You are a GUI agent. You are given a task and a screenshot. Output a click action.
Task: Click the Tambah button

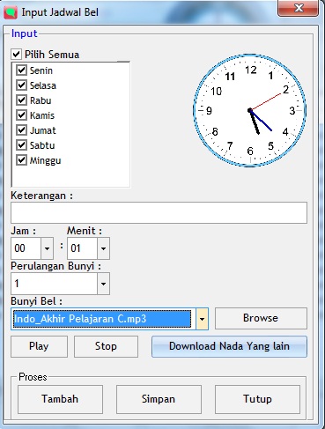60,399
